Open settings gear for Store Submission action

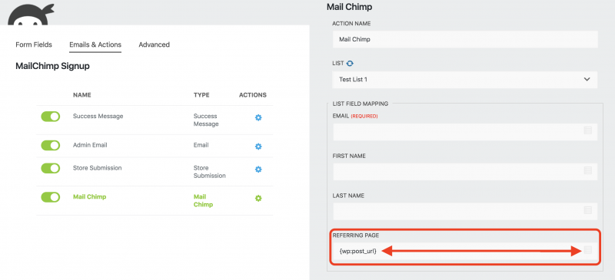pyautogui.click(x=258, y=170)
